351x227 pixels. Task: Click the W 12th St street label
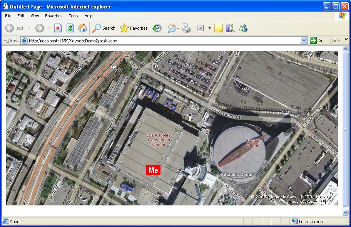(x=68, y=96)
